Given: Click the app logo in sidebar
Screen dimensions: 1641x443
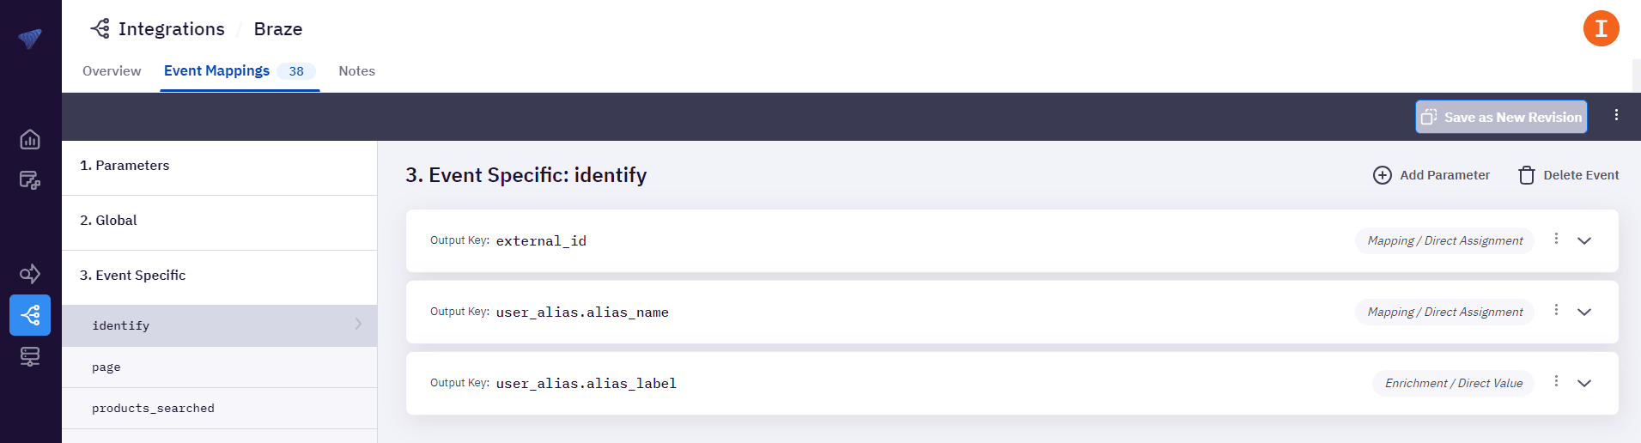Looking at the screenshot, I should click(30, 38).
